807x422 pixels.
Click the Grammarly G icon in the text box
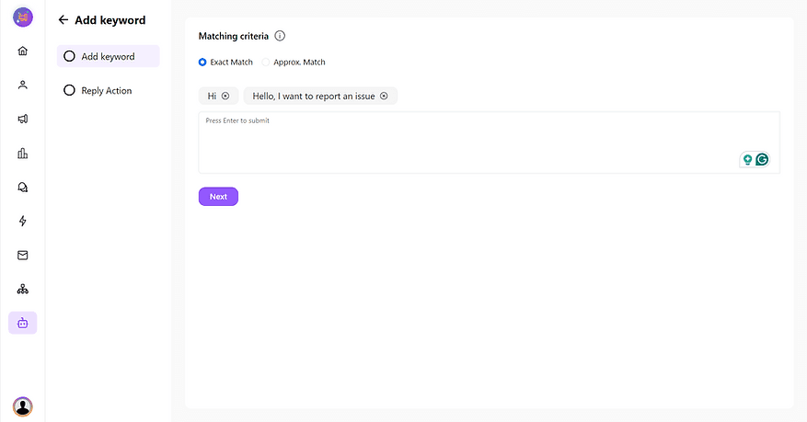(x=762, y=159)
